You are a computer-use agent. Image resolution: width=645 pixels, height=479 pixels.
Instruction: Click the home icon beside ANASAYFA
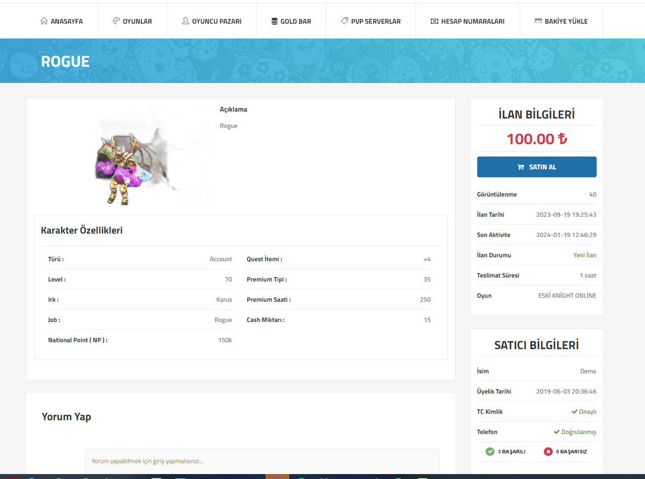[44, 21]
